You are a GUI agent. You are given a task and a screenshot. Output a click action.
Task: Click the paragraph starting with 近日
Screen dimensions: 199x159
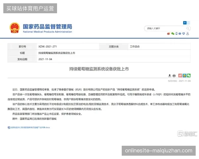[x=84, y=89]
